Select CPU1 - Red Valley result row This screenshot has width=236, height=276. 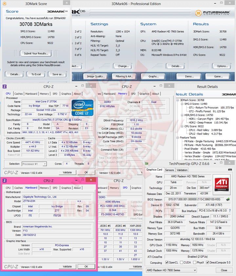tap(205, 130)
